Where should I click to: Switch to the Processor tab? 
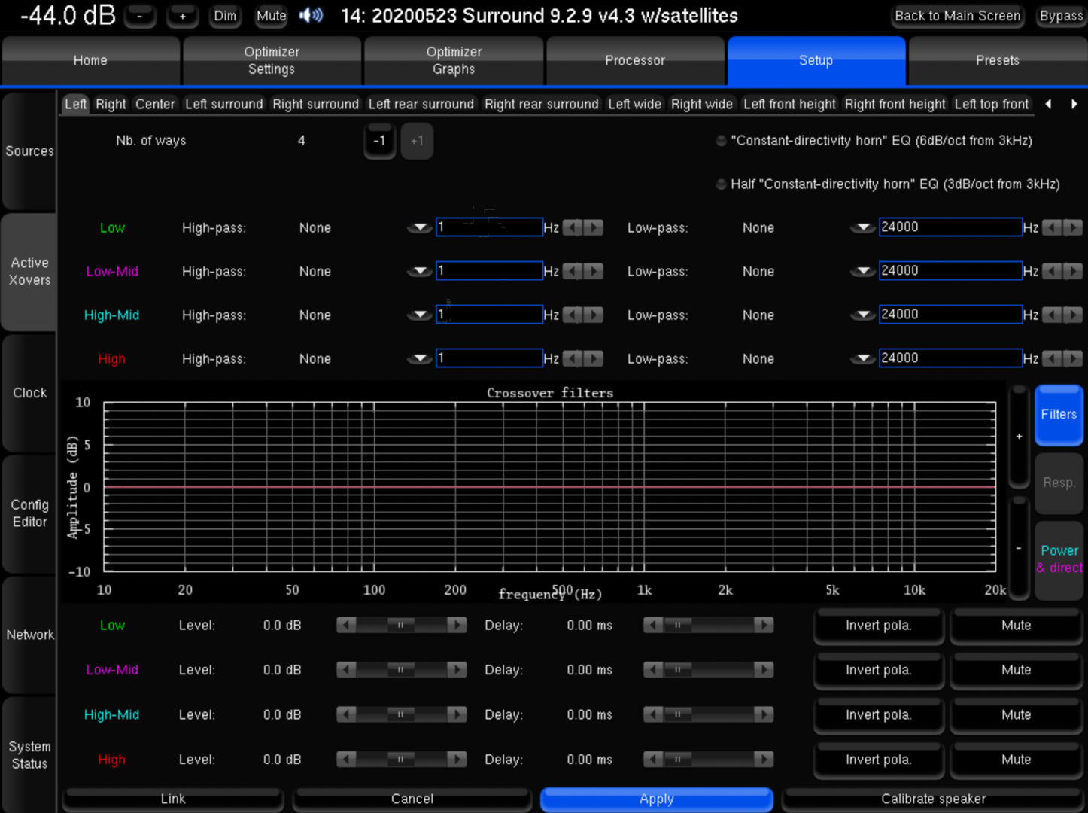pos(635,60)
